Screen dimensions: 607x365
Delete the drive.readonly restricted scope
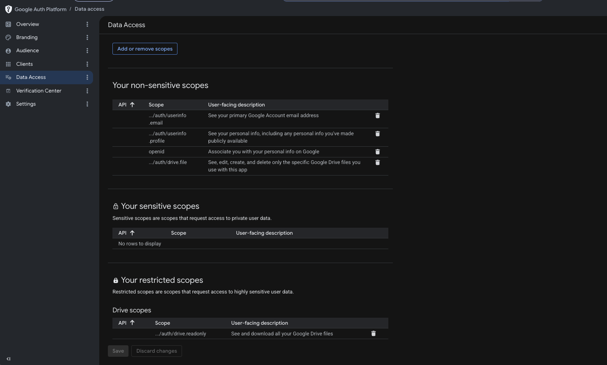tap(374, 334)
